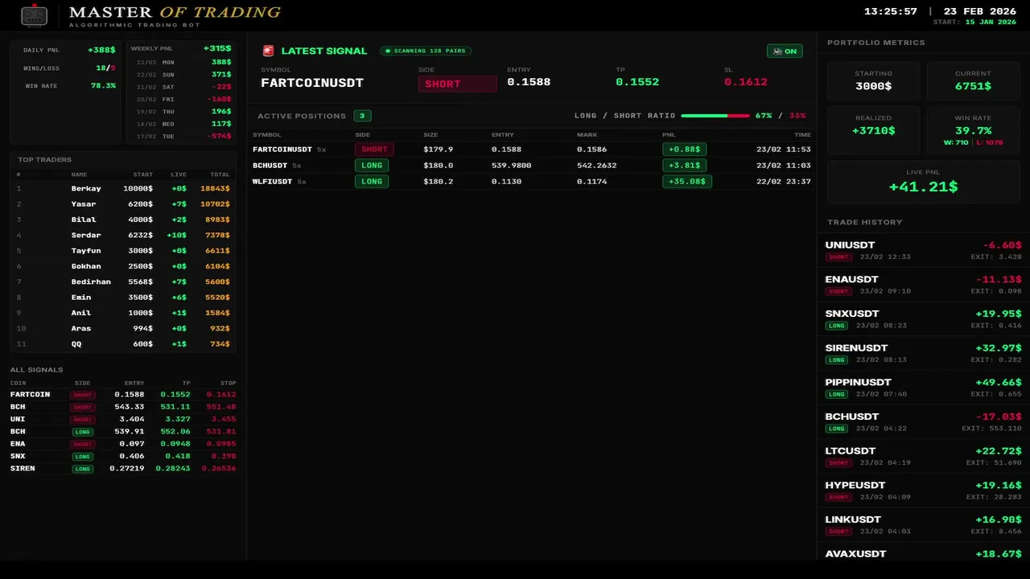Screen dimensions: 1030x579
Task: Open the PIPPINUSDT trade history entry
Action: (x=923, y=388)
